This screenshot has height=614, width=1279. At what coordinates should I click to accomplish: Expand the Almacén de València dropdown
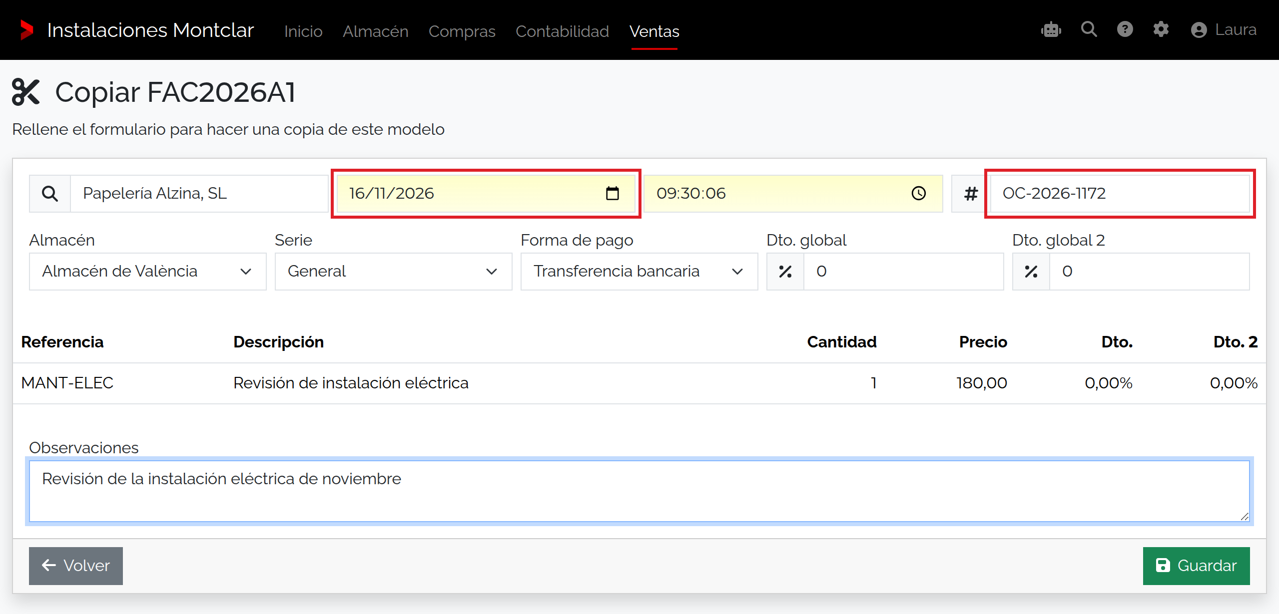[x=148, y=272]
